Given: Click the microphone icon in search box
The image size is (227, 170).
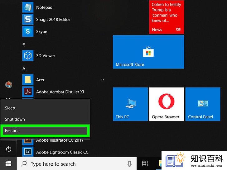Looking at the screenshot, I should tap(129, 164).
